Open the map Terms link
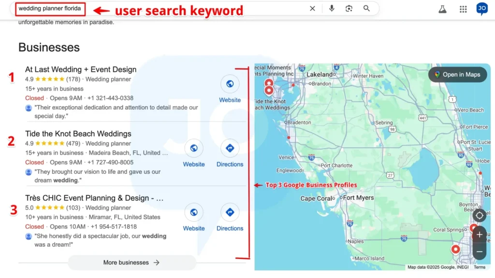495x278 pixels. point(479,267)
